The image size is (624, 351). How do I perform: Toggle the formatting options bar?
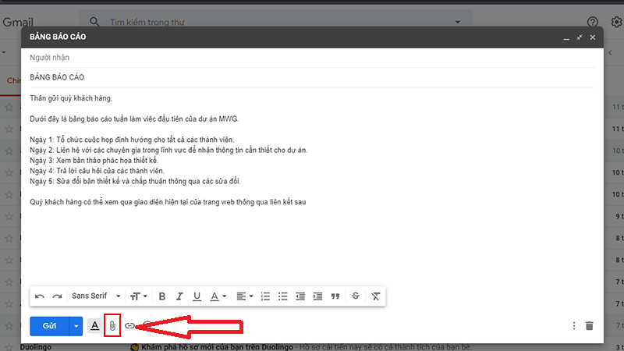[94, 326]
